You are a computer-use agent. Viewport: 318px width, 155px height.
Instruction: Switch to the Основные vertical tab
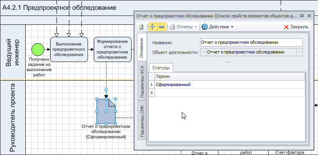coord(142,48)
